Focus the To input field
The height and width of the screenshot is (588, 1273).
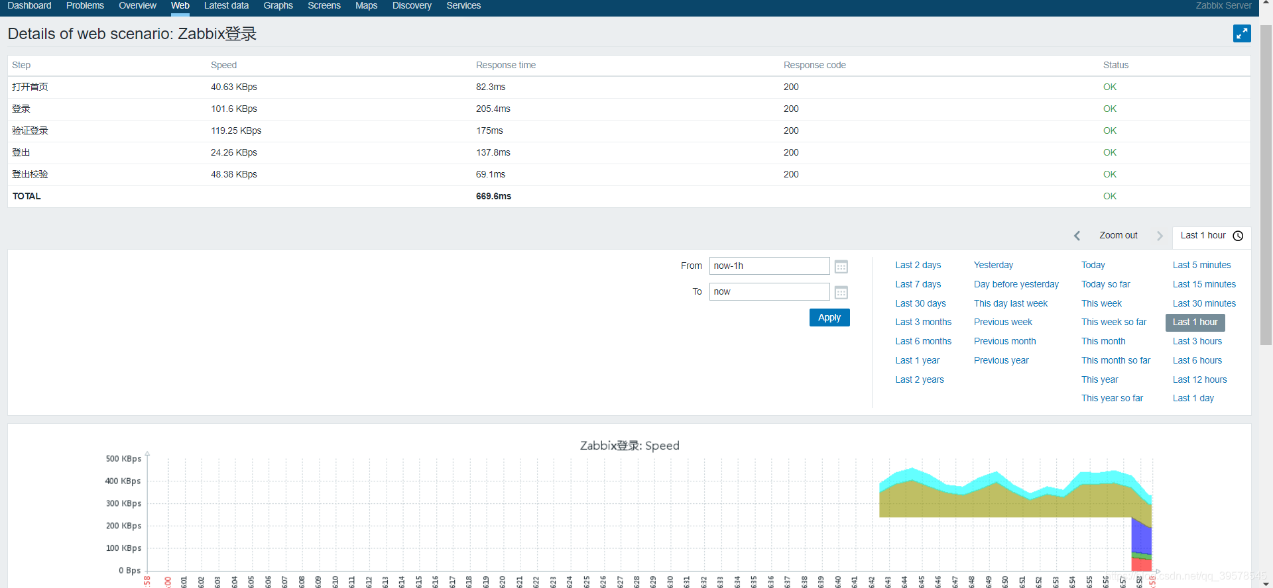(769, 292)
